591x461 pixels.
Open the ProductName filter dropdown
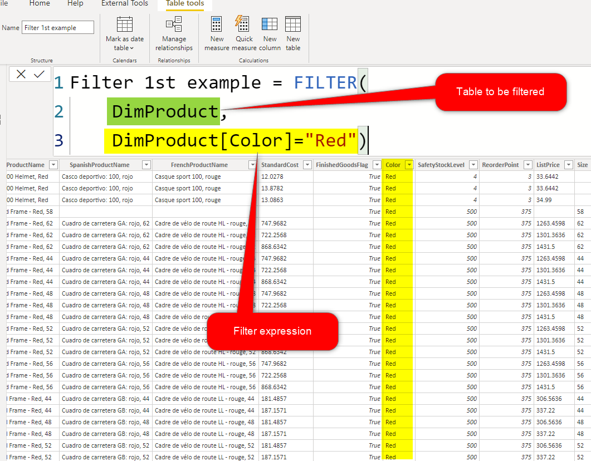53,164
